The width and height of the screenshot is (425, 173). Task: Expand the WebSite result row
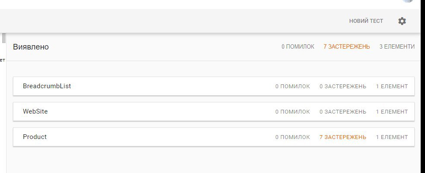tap(214, 111)
